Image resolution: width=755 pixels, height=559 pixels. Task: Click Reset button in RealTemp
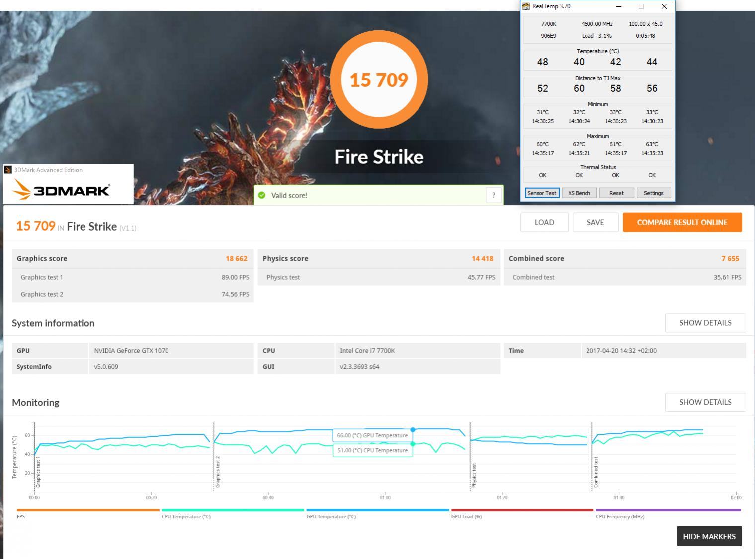coord(616,193)
